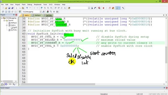Click line 44 NVIC_ST_CTRL_R = 0x00000005
Viewport: 168px width, 95px height.
tap(55, 46)
